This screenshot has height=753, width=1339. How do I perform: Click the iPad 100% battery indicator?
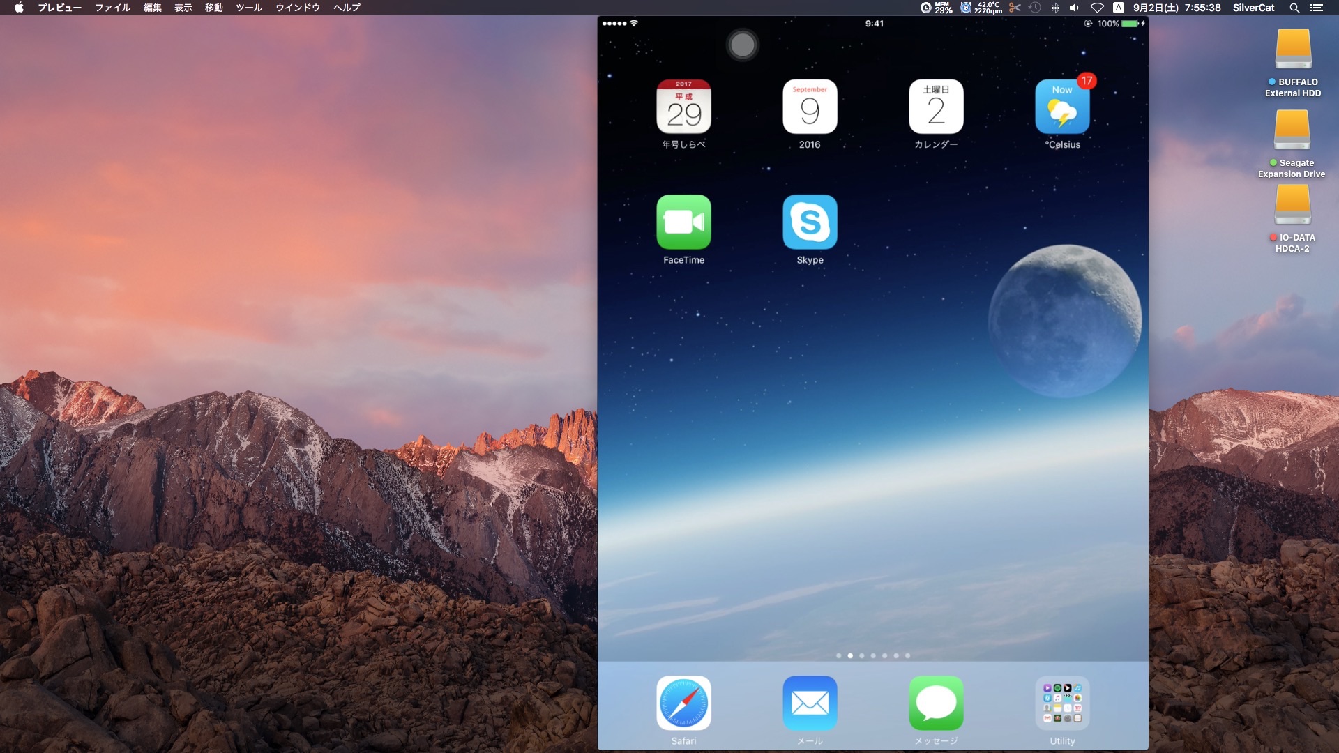pos(1121,24)
